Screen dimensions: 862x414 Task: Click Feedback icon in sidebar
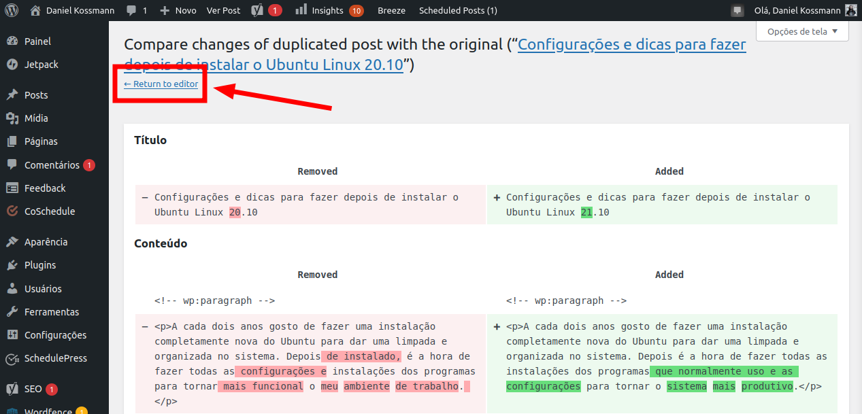[12, 188]
